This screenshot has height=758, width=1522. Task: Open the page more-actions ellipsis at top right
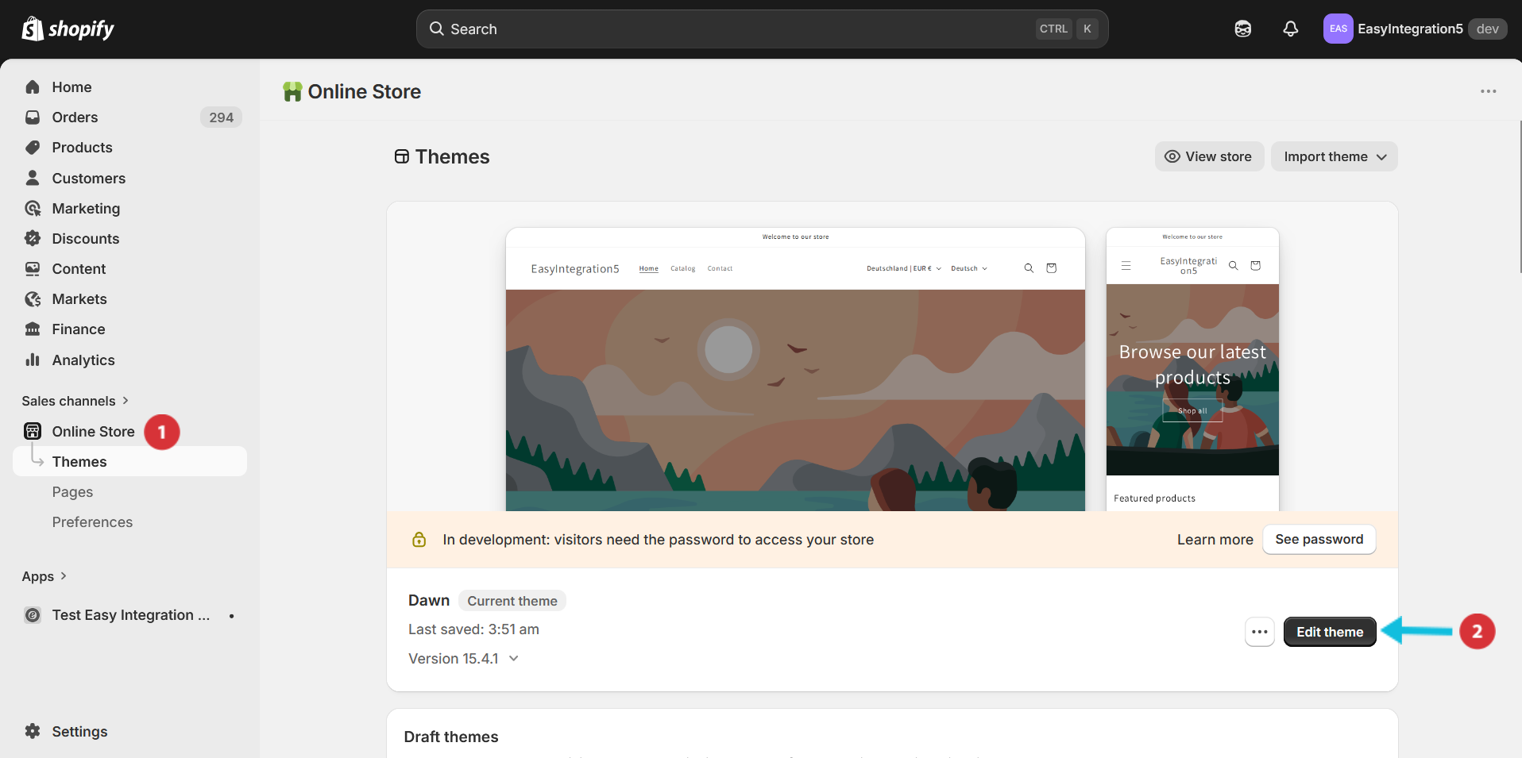1489,91
